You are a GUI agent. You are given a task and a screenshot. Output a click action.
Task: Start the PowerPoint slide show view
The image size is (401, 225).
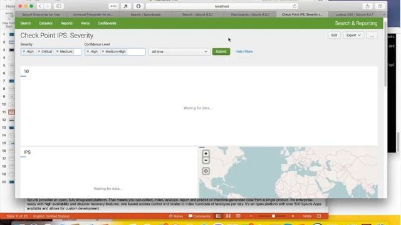pos(238,216)
